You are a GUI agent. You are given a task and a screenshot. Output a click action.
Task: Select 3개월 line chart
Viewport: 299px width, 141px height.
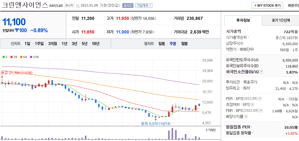[x=53, y=44]
